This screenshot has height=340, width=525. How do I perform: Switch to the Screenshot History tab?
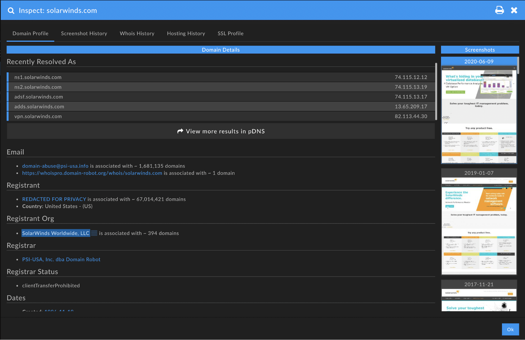(x=84, y=33)
